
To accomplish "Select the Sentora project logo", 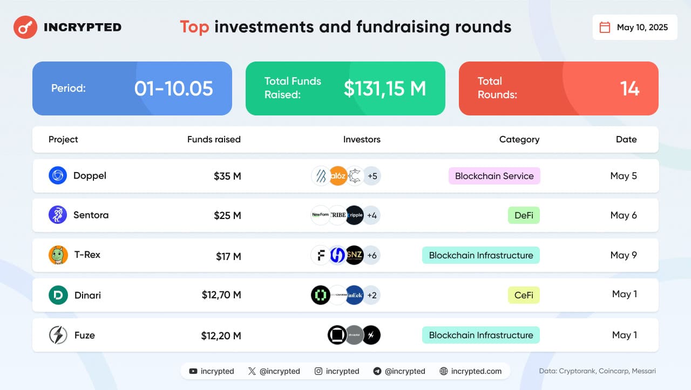I will point(58,215).
